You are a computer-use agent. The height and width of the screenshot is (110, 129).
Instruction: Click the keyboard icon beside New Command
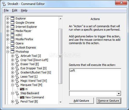click(x=22, y=97)
